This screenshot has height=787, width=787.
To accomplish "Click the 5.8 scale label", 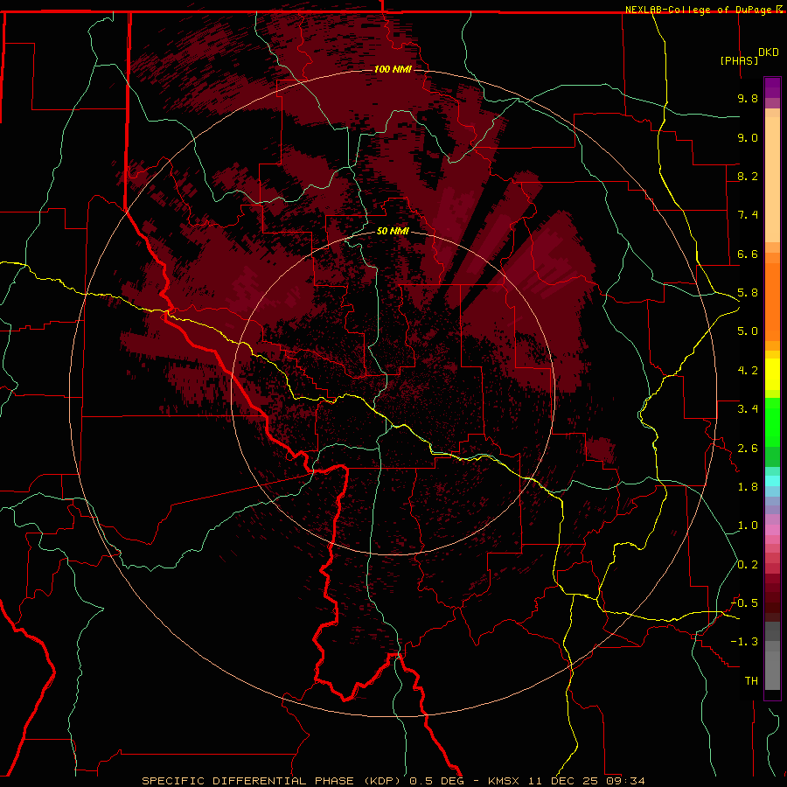I will pos(748,293).
